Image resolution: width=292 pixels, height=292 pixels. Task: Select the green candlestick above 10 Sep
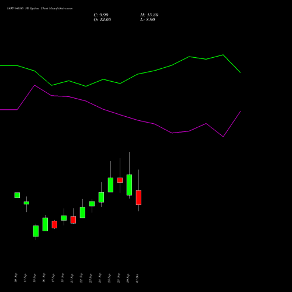point(17,195)
